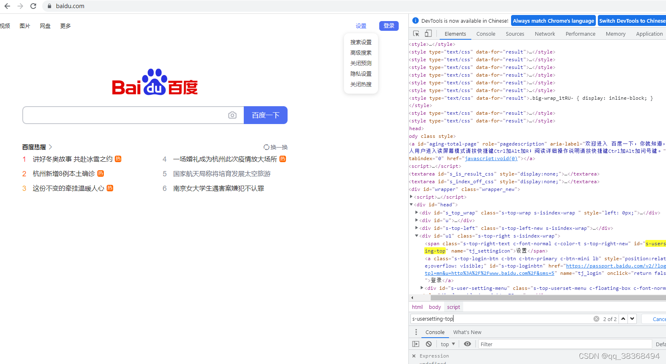Screen dimensions: 666x364
Task: Expand the div id="s_top_wrap" node
Action: tap(417, 212)
